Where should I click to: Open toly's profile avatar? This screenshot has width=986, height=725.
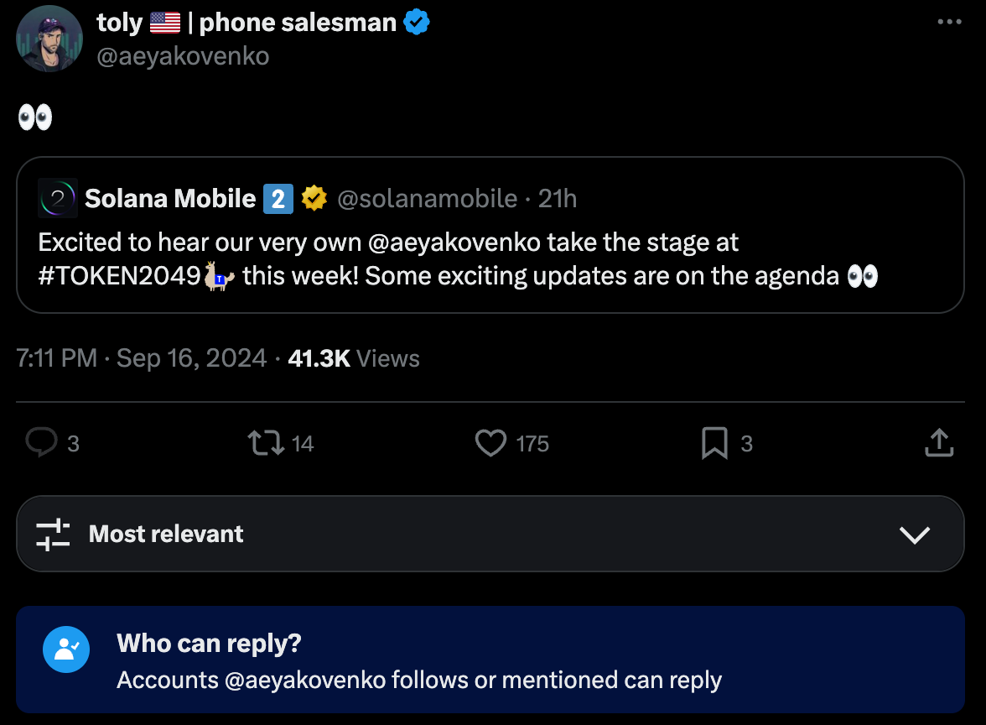(x=49, y=39)
